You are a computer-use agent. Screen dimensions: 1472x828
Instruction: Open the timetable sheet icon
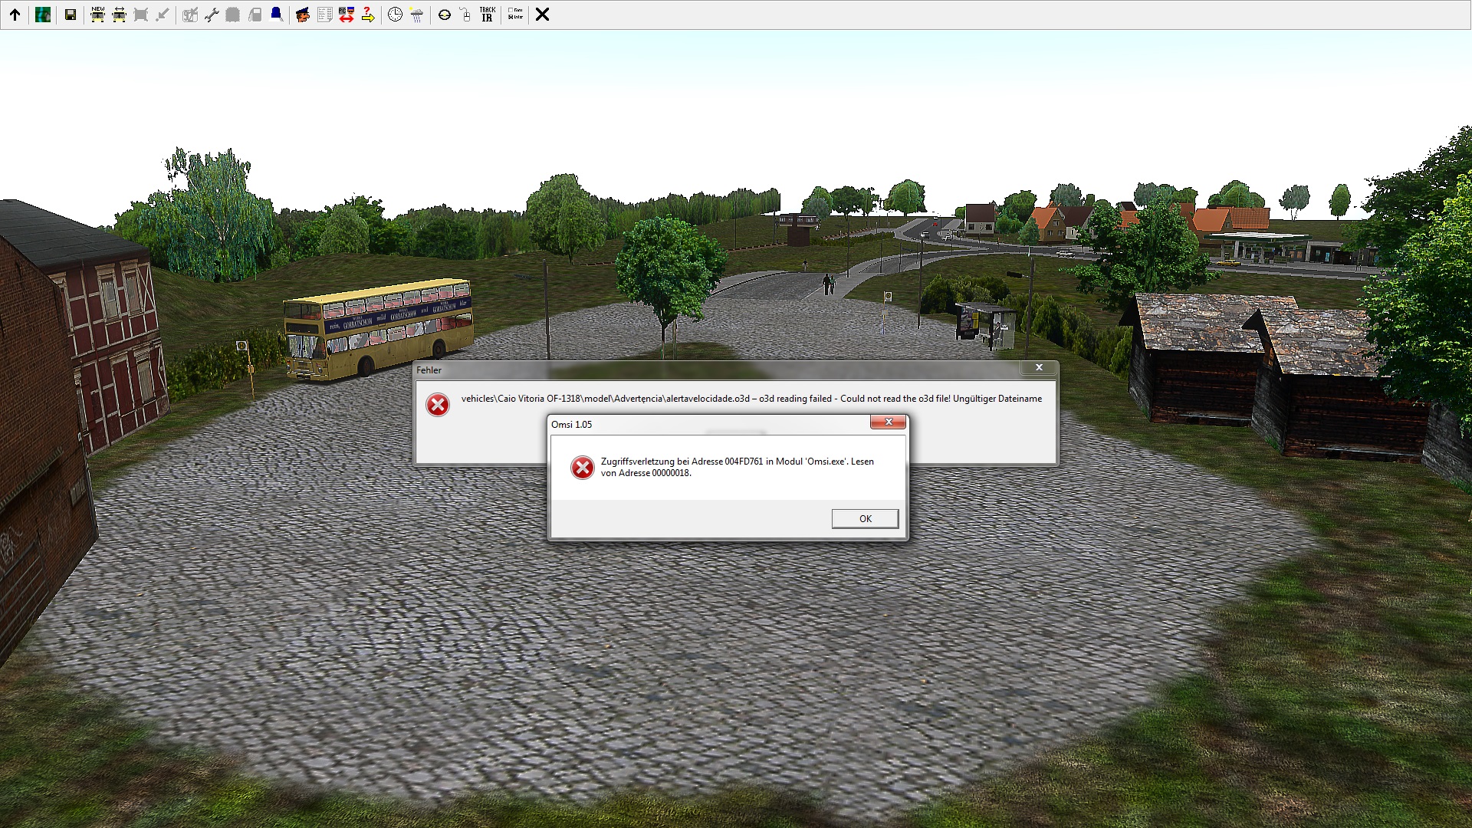click(x=324, y=15)
